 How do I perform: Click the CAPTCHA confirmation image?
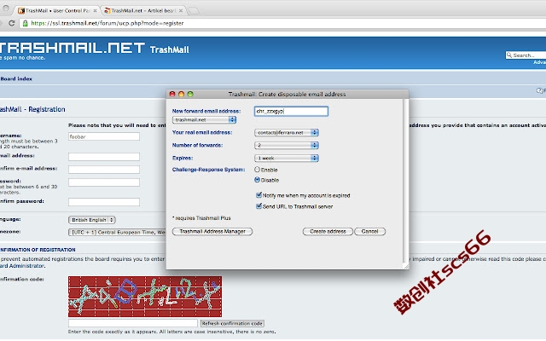click(x=145, y=297)
